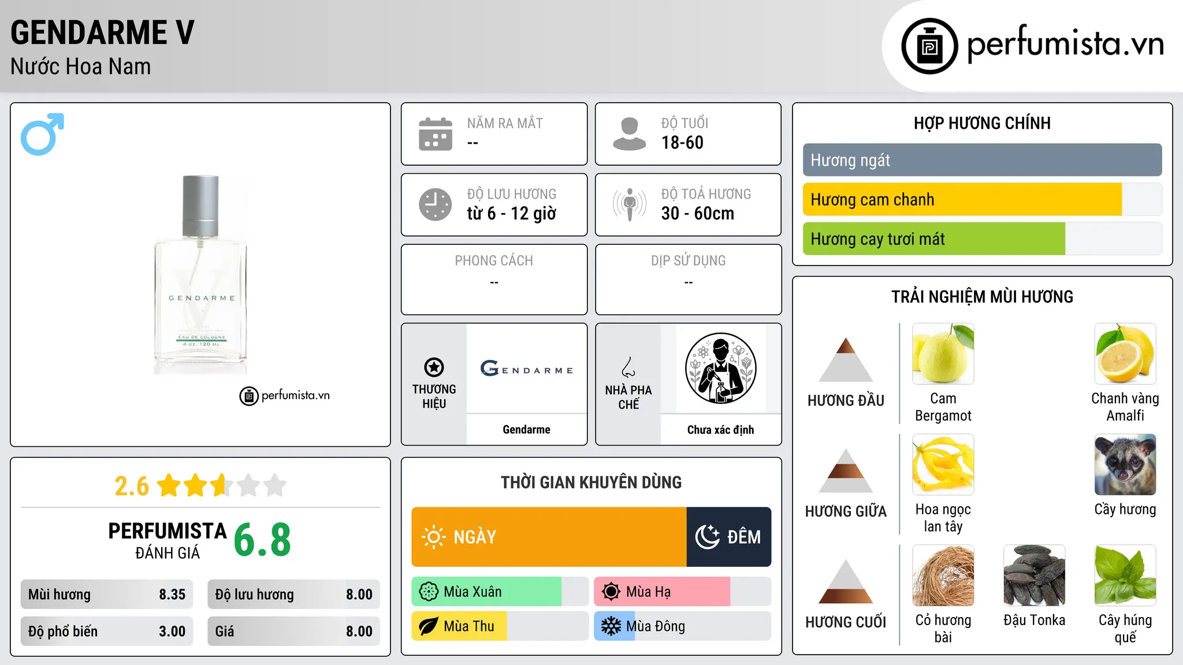Click the green Hương cay tươi mát bar
The height and width of the screenshot is (665, 1183).
pos(934,238)
